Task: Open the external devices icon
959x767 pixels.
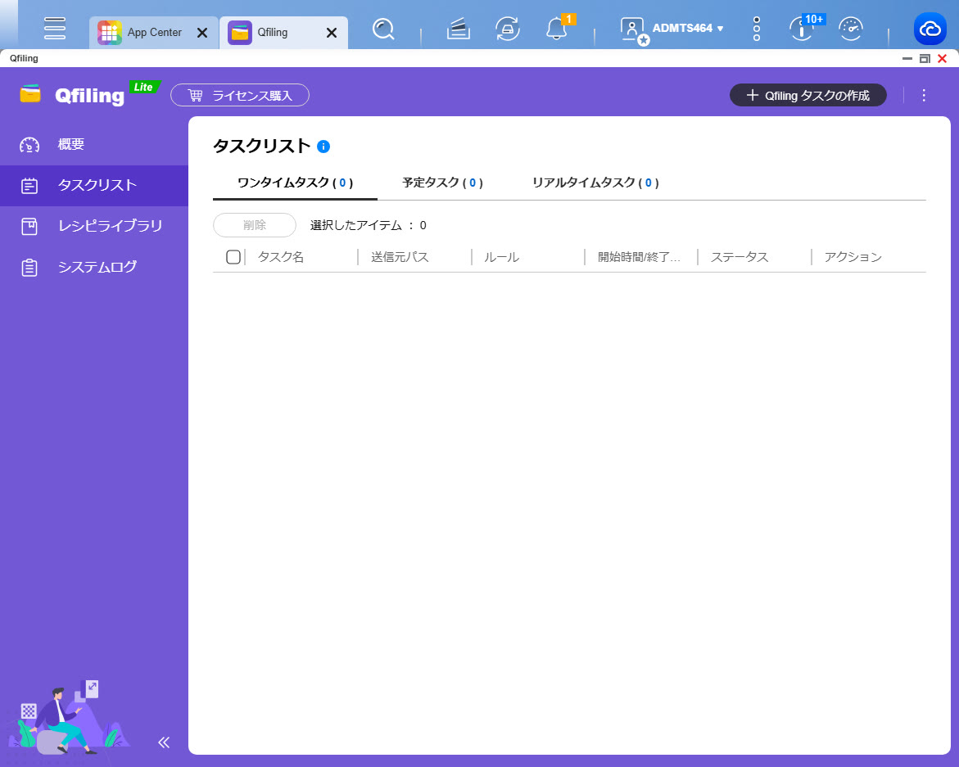Action: tap(508, 29)
